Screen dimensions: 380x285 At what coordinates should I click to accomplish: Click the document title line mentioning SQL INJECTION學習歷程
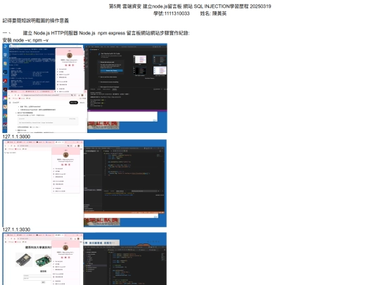pyautogui.click(x=190, y=6)
